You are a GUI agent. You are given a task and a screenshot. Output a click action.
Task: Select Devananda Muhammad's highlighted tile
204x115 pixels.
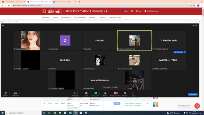(135, 41)
